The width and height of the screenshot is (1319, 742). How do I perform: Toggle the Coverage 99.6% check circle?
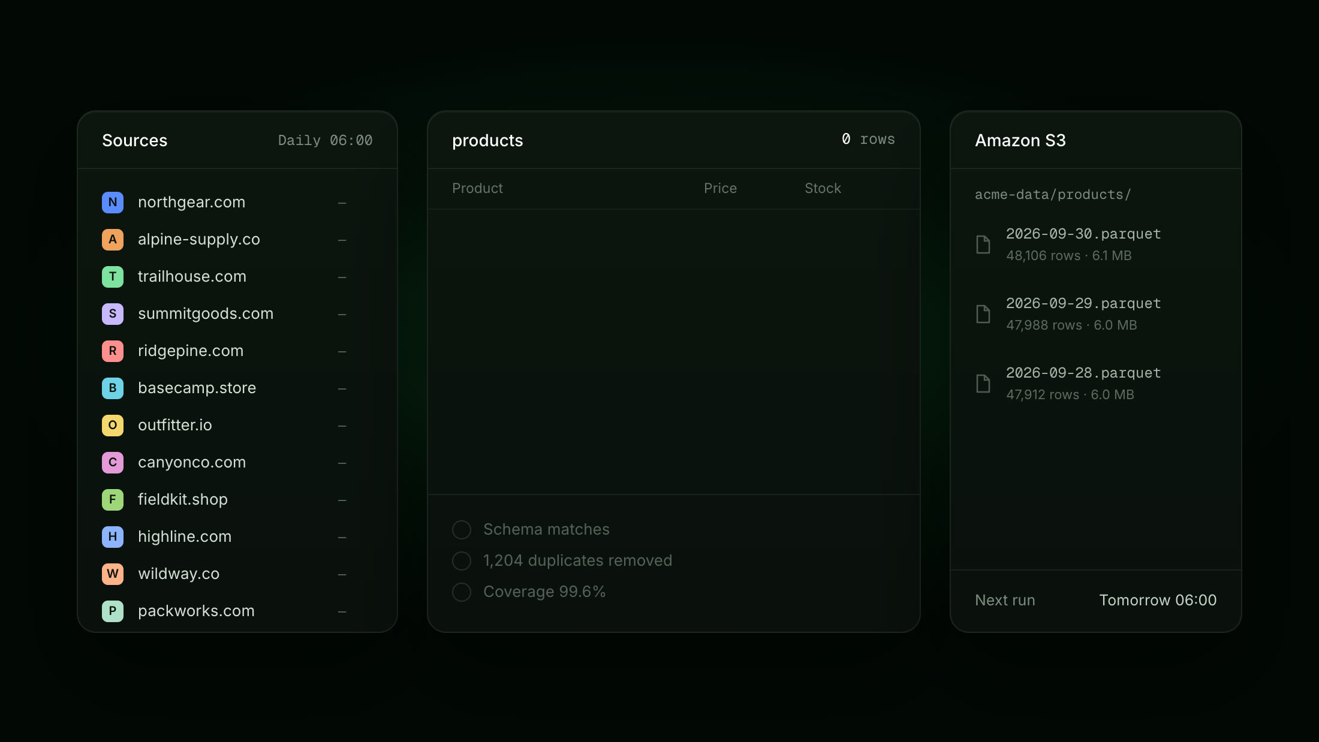pyautogui.click(x=462, y=592)
